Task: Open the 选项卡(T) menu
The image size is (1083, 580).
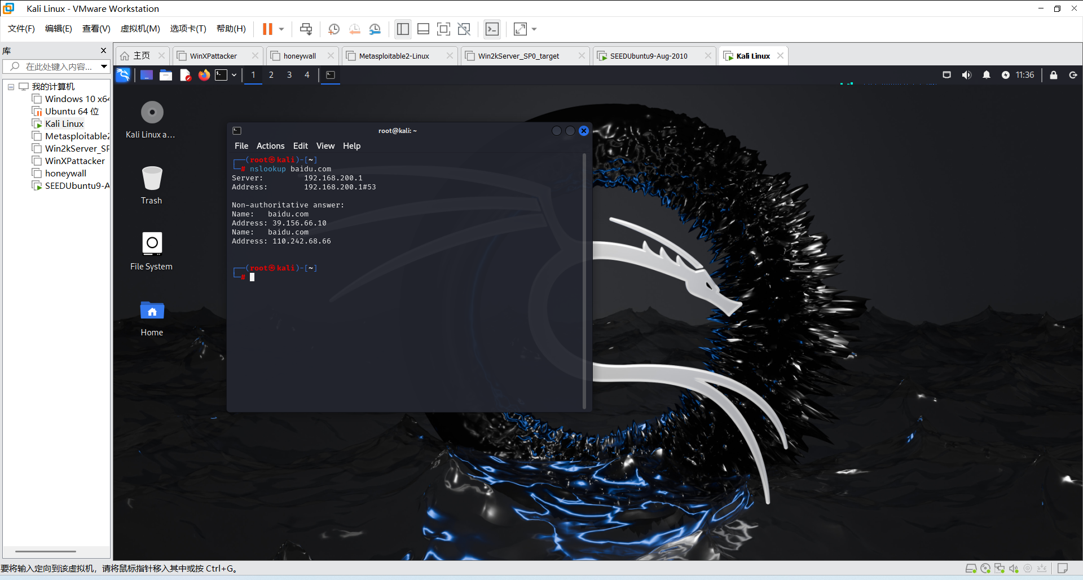Action: (188, 29)
